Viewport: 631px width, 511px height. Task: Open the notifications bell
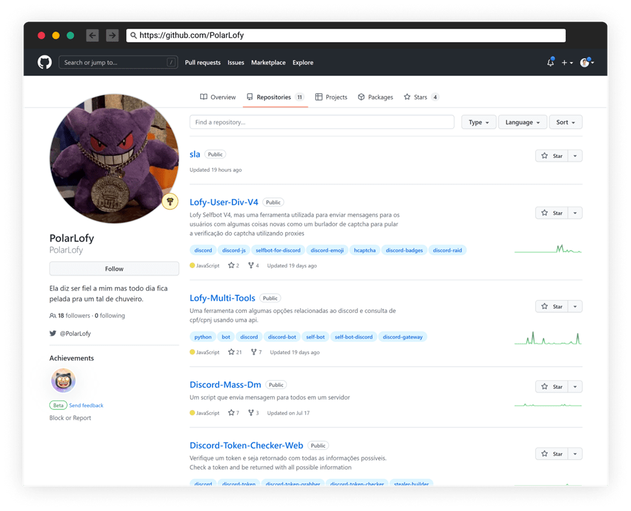[551, 62]
